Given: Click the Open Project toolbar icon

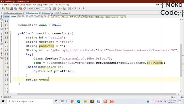Looking at the screenshot, I should (11, 8).
